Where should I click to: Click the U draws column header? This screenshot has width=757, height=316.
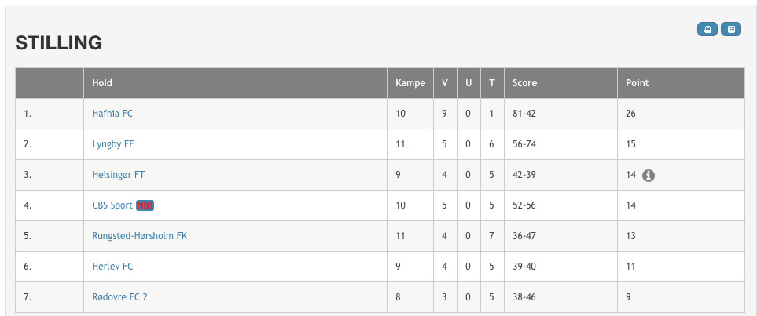pos(469,83)
